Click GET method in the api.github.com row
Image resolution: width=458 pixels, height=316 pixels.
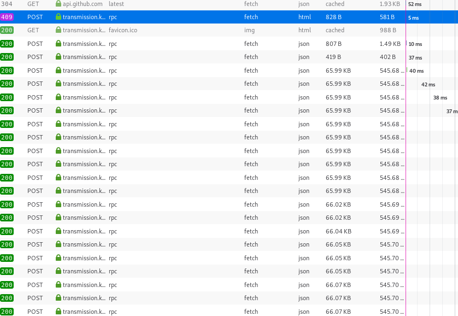(33, 4)
